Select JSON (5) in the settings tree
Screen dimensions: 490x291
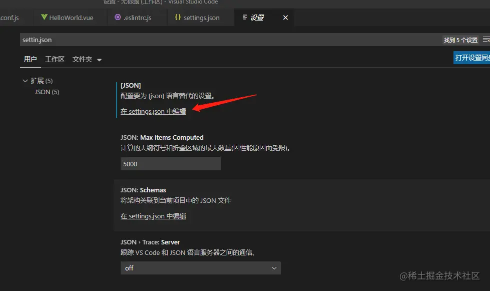(x=47, y=92)
